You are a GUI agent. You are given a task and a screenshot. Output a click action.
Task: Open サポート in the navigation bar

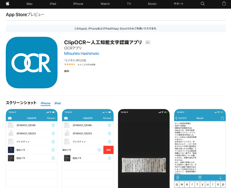178,4
